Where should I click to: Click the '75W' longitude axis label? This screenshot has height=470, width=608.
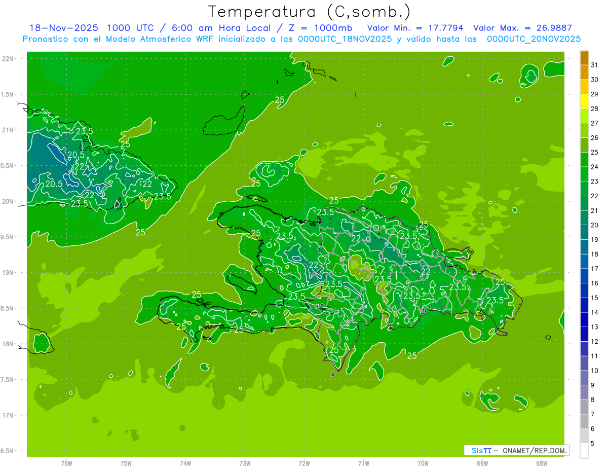[126, 463]
